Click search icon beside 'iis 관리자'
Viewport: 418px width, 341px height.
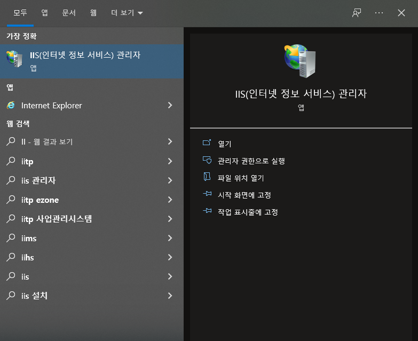coord(11,180)
